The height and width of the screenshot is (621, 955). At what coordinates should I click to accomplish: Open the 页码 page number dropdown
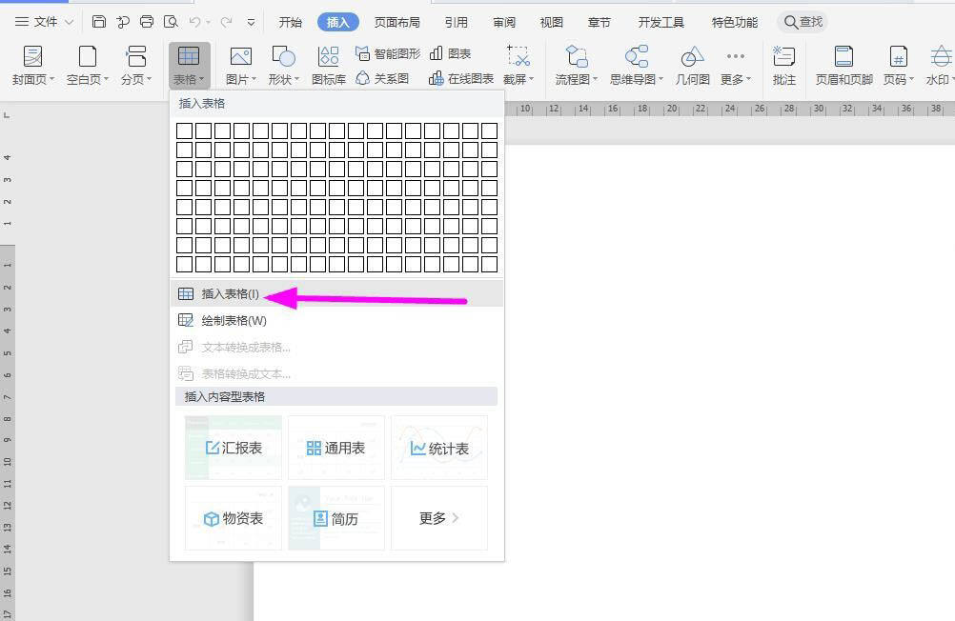tap(896, 65)
